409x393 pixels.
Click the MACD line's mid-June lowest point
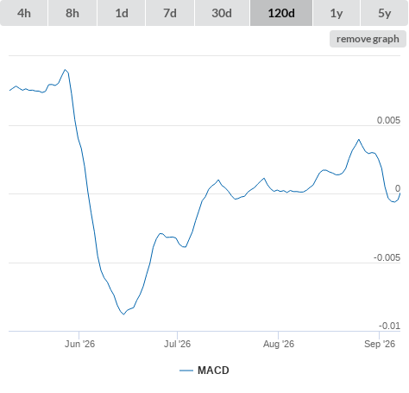coord(123,314)
